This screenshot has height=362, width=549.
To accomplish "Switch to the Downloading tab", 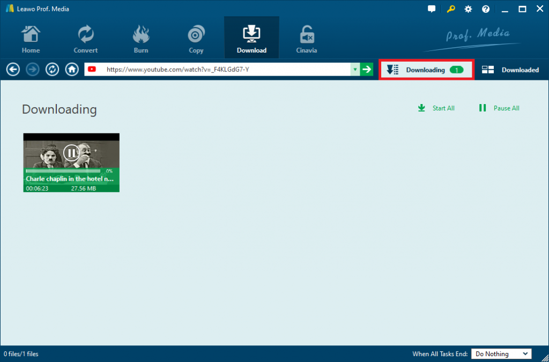I will (x=426, y=70).
